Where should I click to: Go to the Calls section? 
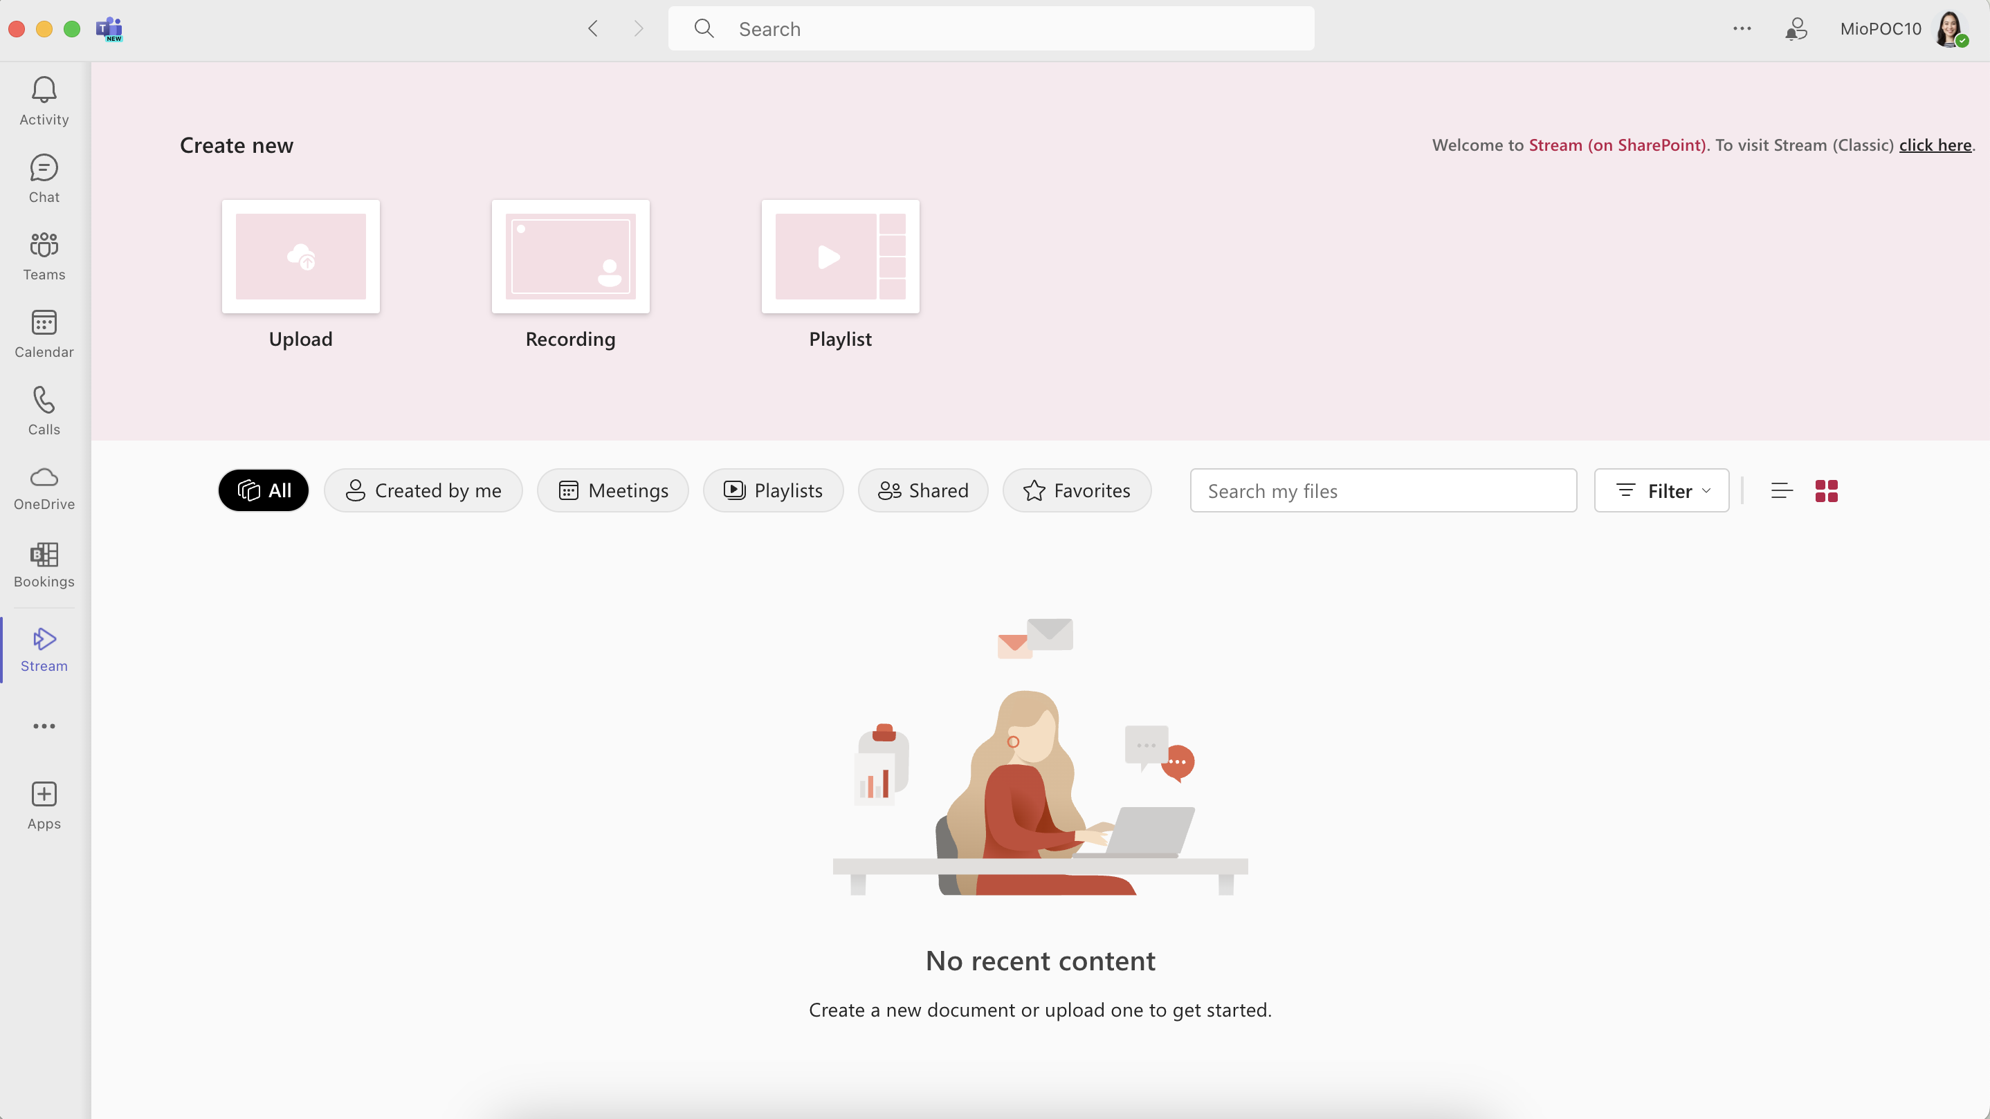tap(44, 410)
